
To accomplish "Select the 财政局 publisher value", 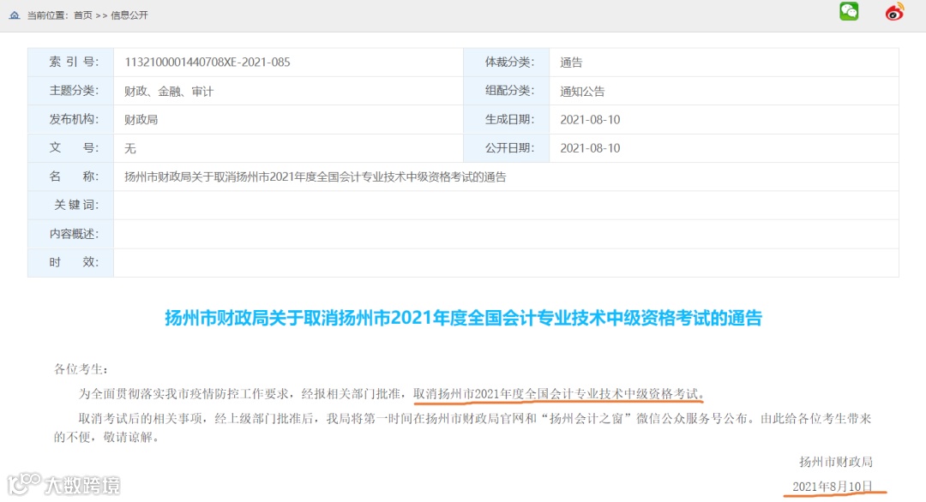I will (141, 120).
